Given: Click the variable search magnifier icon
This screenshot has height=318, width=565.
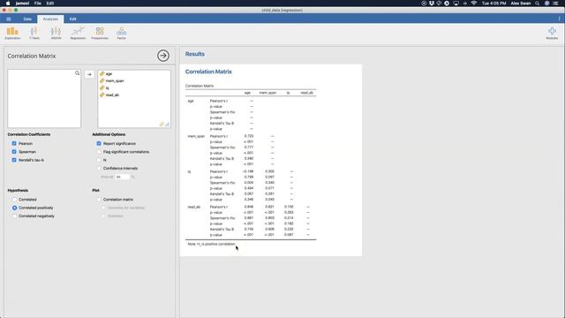Looking at the screenshot, I should point(77,73).
